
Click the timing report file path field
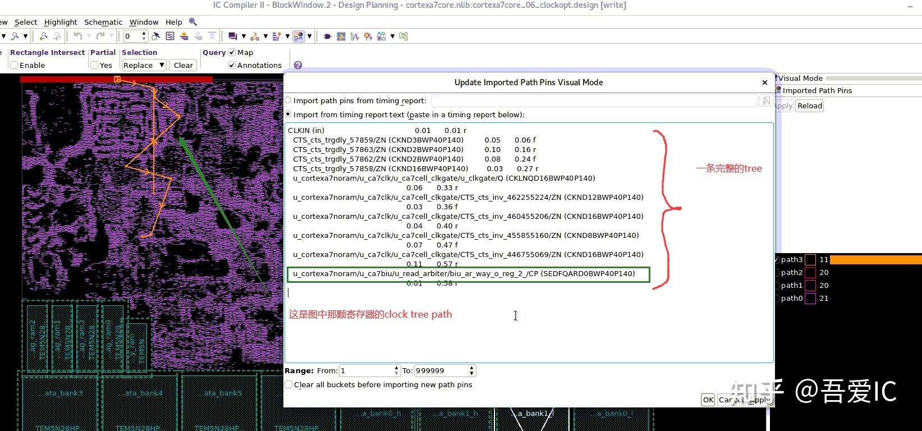tap(594, 100)
